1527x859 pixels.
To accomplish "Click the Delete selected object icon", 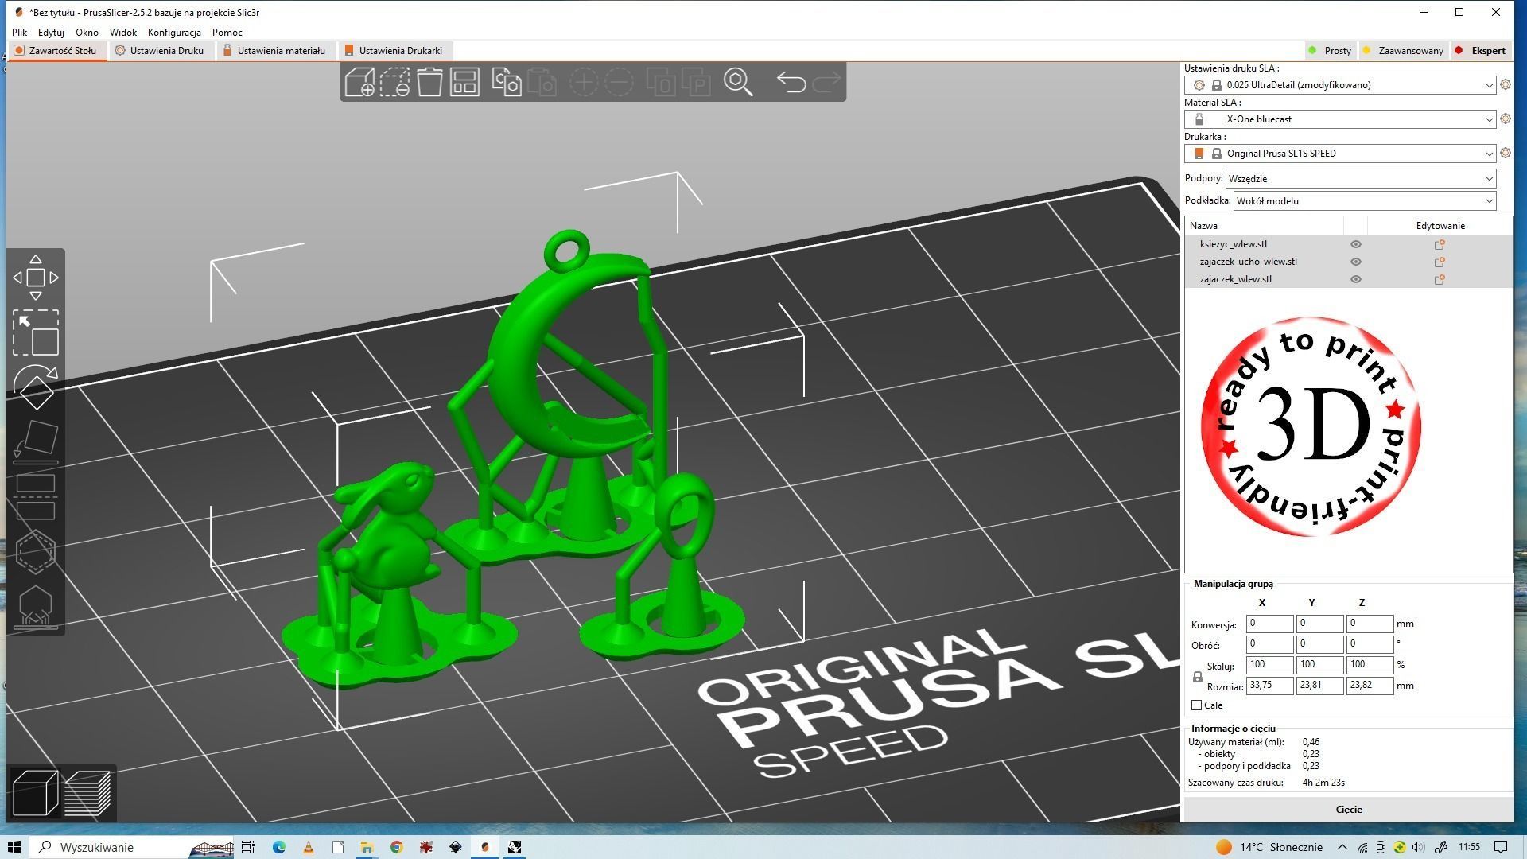I will 394,82.
